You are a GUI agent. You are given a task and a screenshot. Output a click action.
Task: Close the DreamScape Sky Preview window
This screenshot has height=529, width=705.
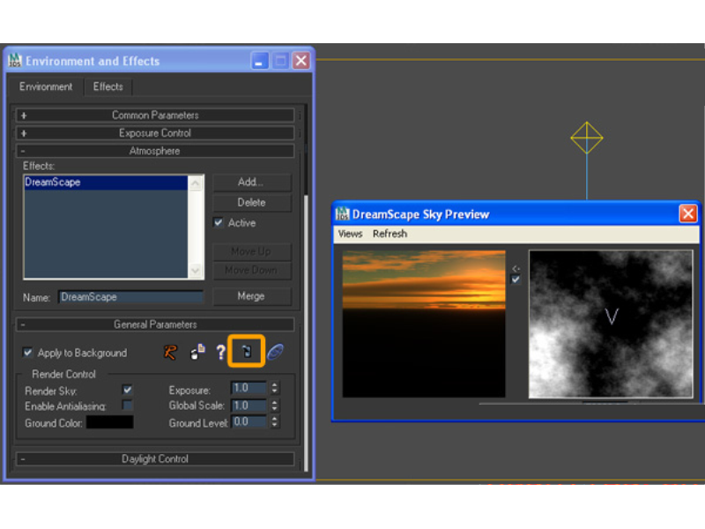pyautogui.click(x=688, y=213)
